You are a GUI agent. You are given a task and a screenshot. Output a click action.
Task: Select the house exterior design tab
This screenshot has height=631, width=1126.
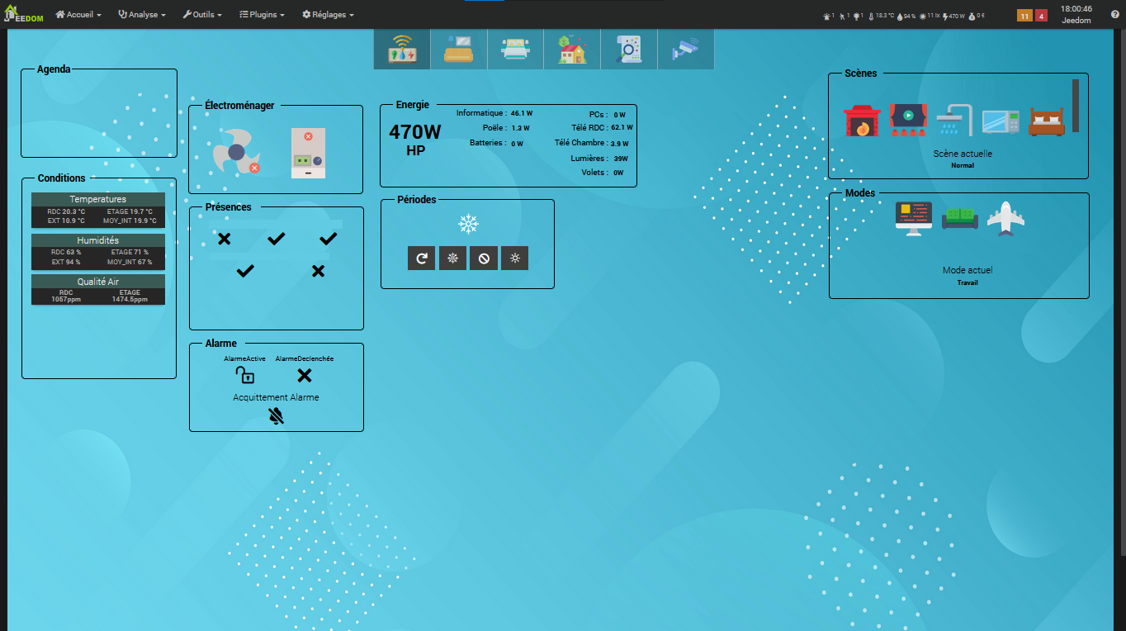tap(571, 50)
